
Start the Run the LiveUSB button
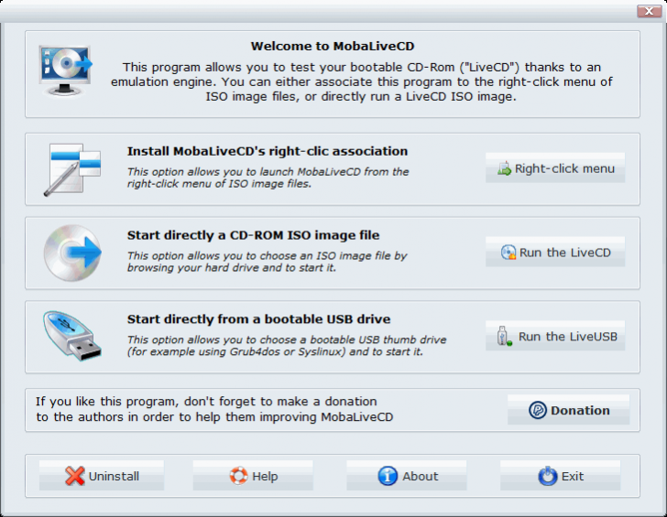click(555, 336)
